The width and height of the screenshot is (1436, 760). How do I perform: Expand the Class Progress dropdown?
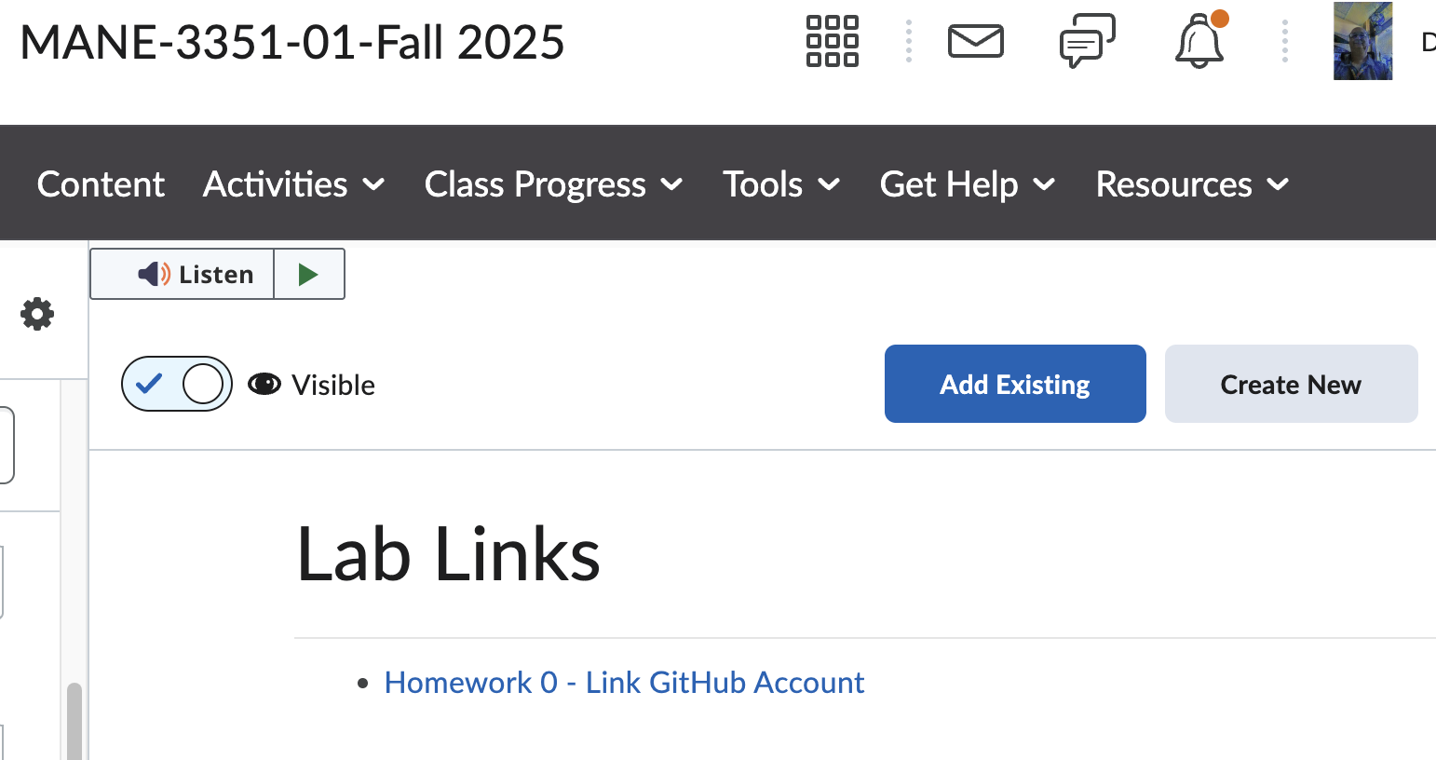pos(553,184)
